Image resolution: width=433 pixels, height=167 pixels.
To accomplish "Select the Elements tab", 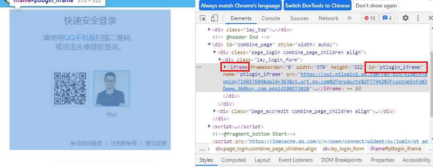I will point(241,18).
